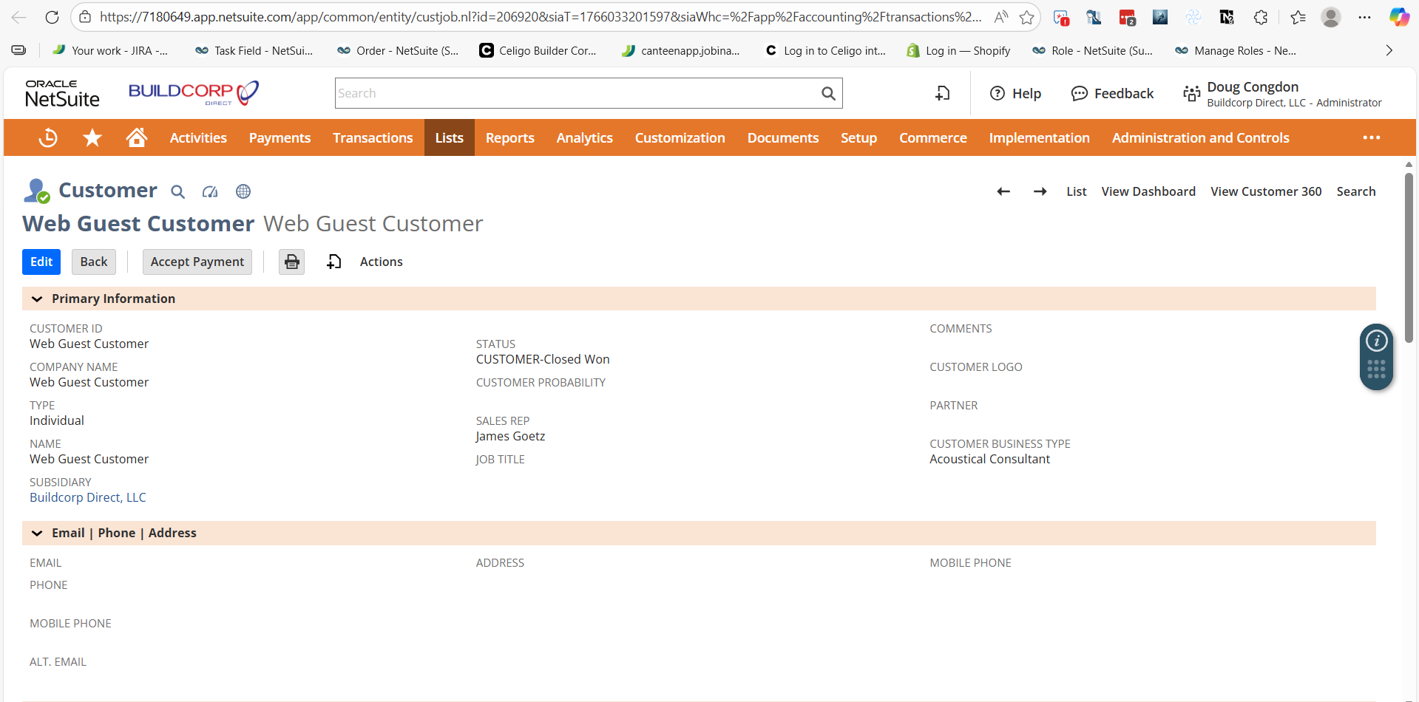Open the Recent Records clock icon

[48, 137]
